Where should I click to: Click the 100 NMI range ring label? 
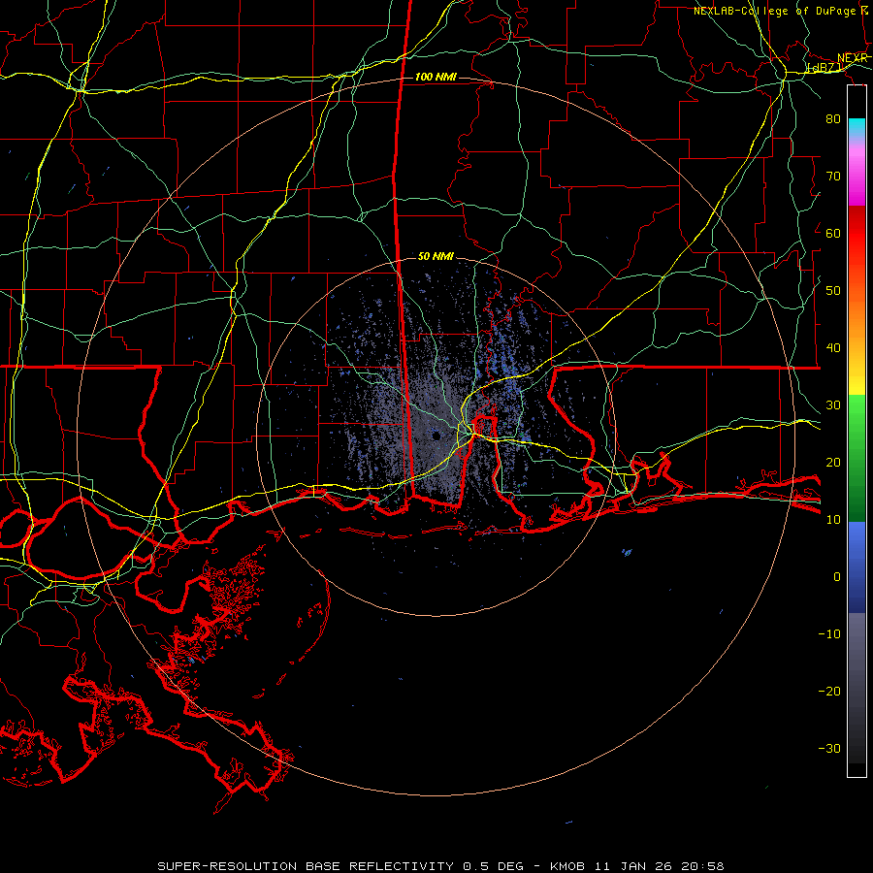coord(436,77)
